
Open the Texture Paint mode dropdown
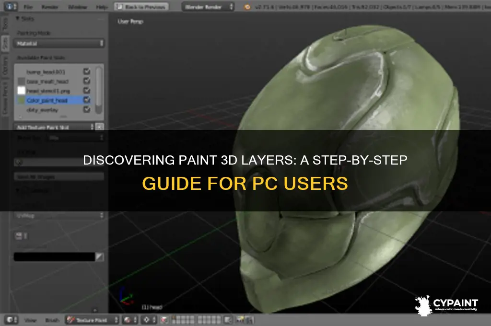(92, 320)
